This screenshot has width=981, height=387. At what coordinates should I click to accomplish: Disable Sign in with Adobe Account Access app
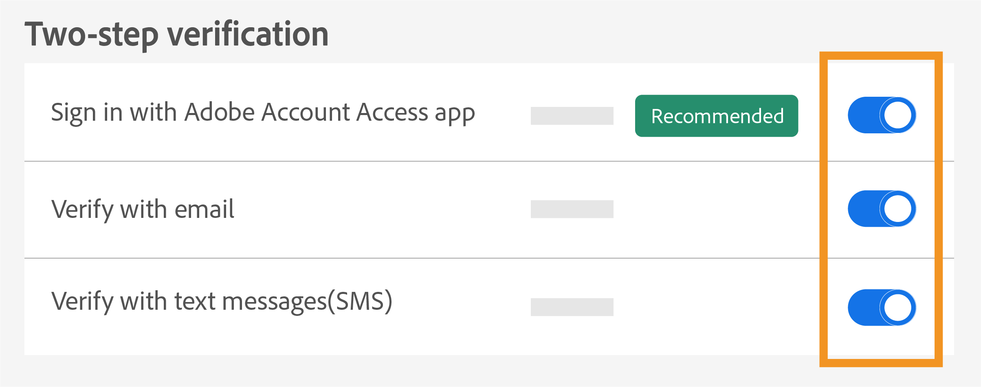coord(882,115)
